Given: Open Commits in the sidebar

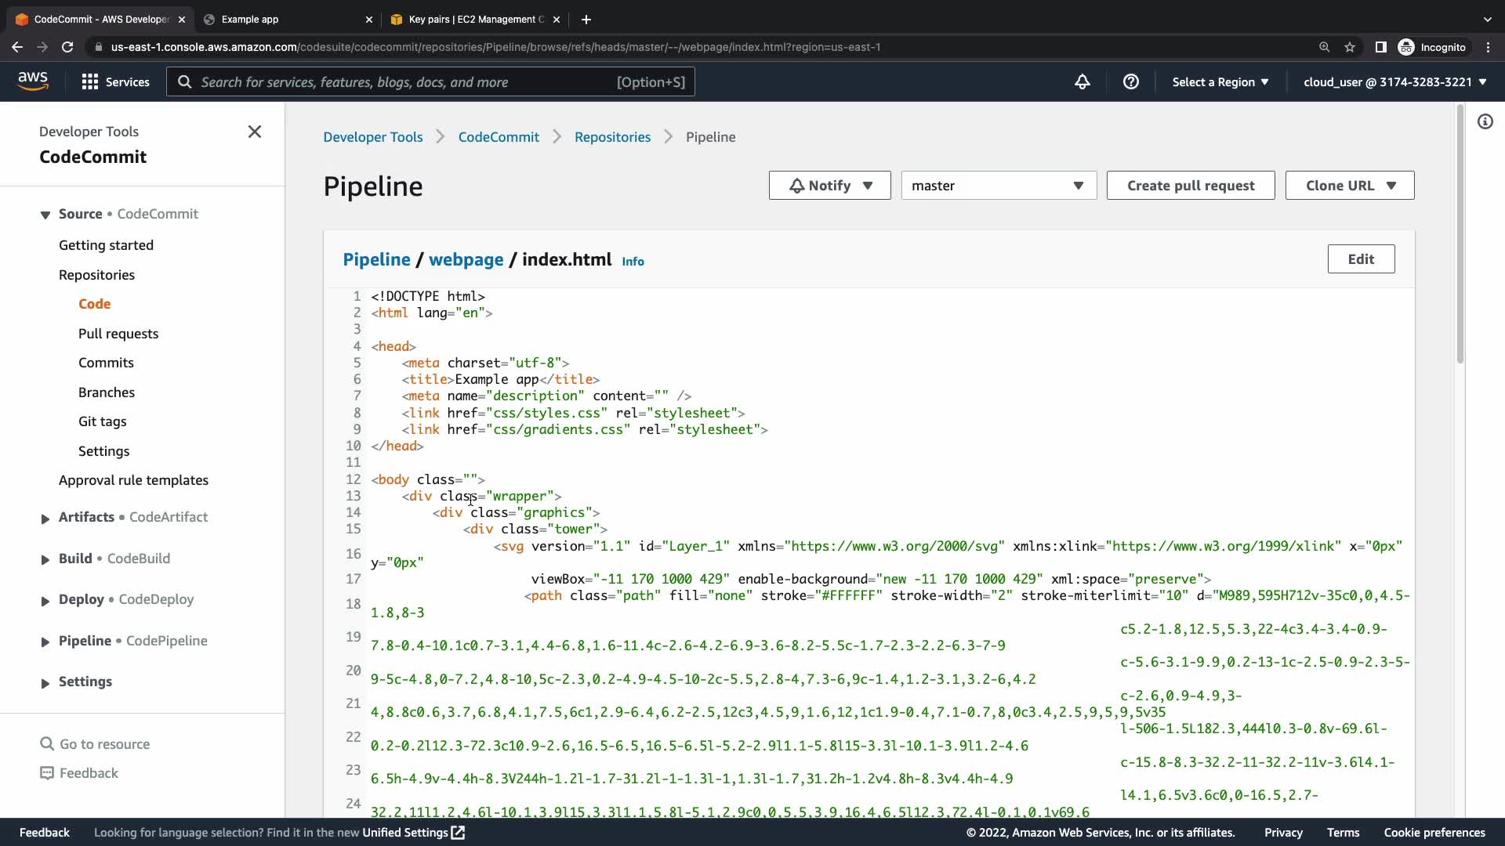Looking at the screenshot, I should click(x=106, y=363).
